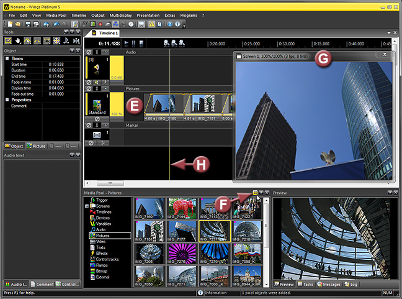Viewport: 402px width, 299px height.
Task: Stop the timeline playback
Action: pyautogui.click(x=141, y=44)
